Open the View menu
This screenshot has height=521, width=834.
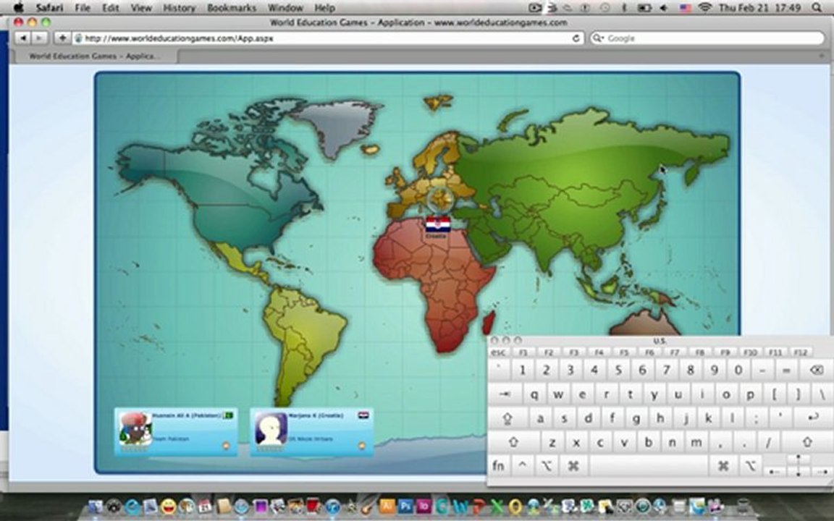pos(141,8)
